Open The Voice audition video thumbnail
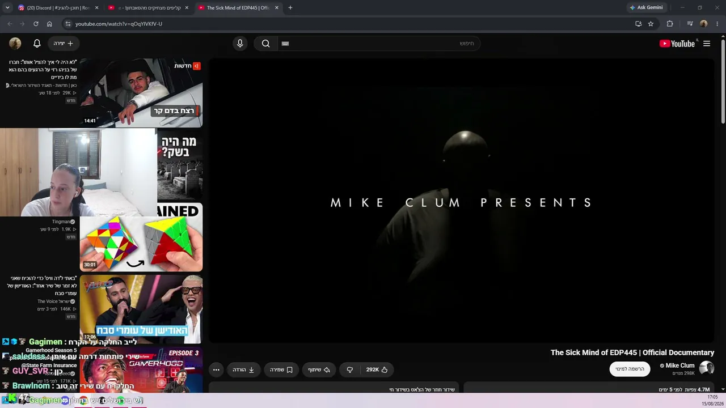The width and height of the screenshot is (726, 408). tap(141, 309)
